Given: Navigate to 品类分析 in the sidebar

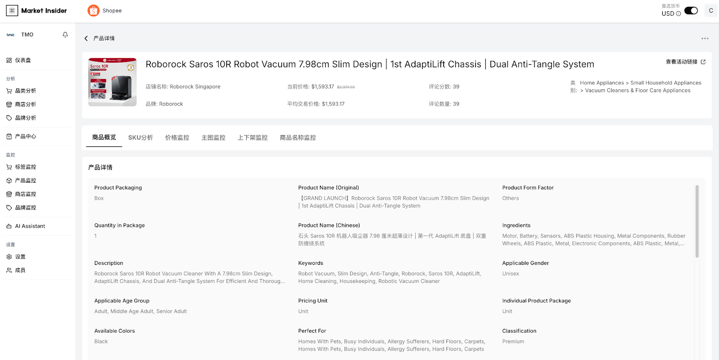Looking at the screenshot, I should [x=26, y=91].
